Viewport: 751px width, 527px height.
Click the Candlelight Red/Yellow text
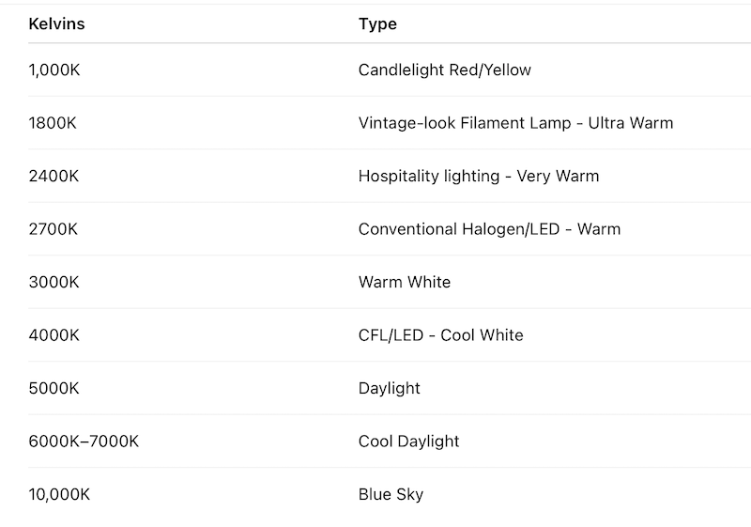pyautogui.click(x=444, y=70)
